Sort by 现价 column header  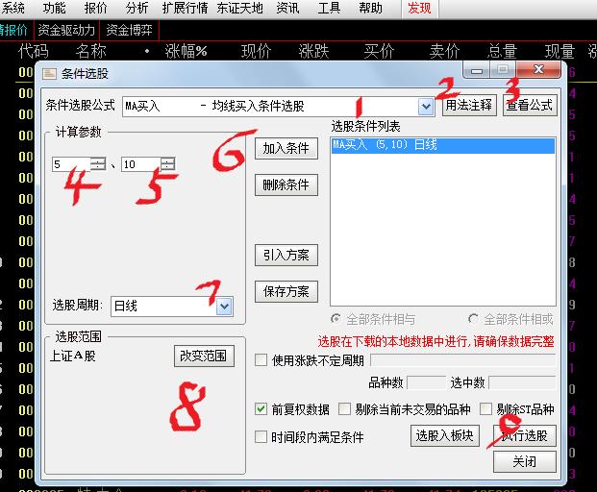(257, 51)
